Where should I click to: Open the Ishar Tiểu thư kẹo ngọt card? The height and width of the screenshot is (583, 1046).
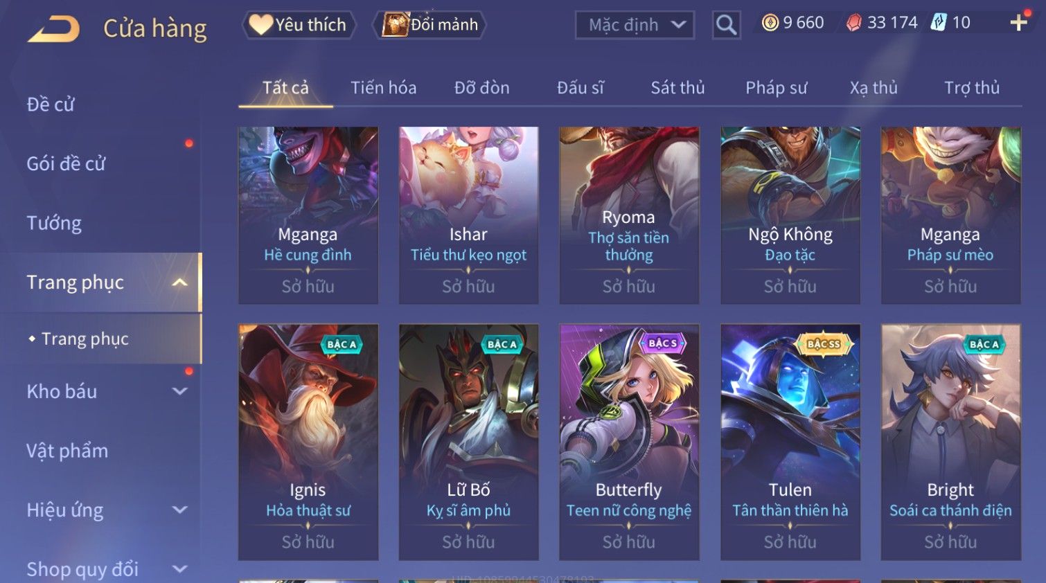pyautogui.click(x=468, y=215)
